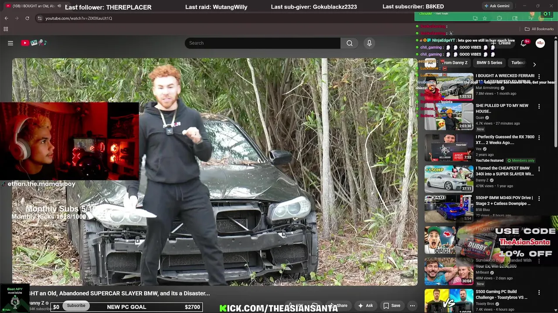The height and width of the screenshot is (313, 558).
Task: Click the Ask button below the video
Action: pos(365,306)
